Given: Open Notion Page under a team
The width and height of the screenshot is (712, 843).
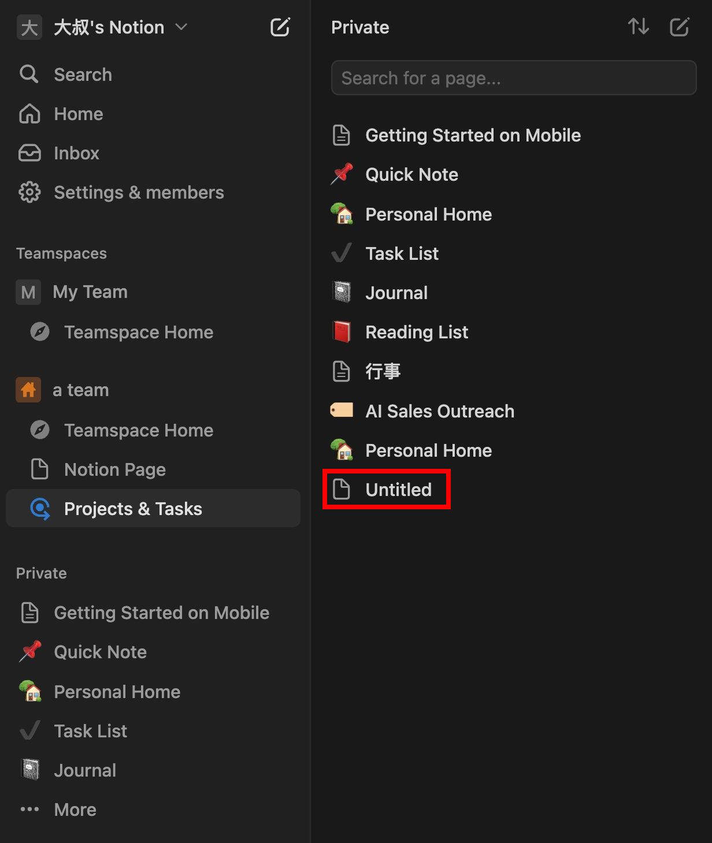Looking at the screenshot, I should pyautogui.click(x=115, y=469).
